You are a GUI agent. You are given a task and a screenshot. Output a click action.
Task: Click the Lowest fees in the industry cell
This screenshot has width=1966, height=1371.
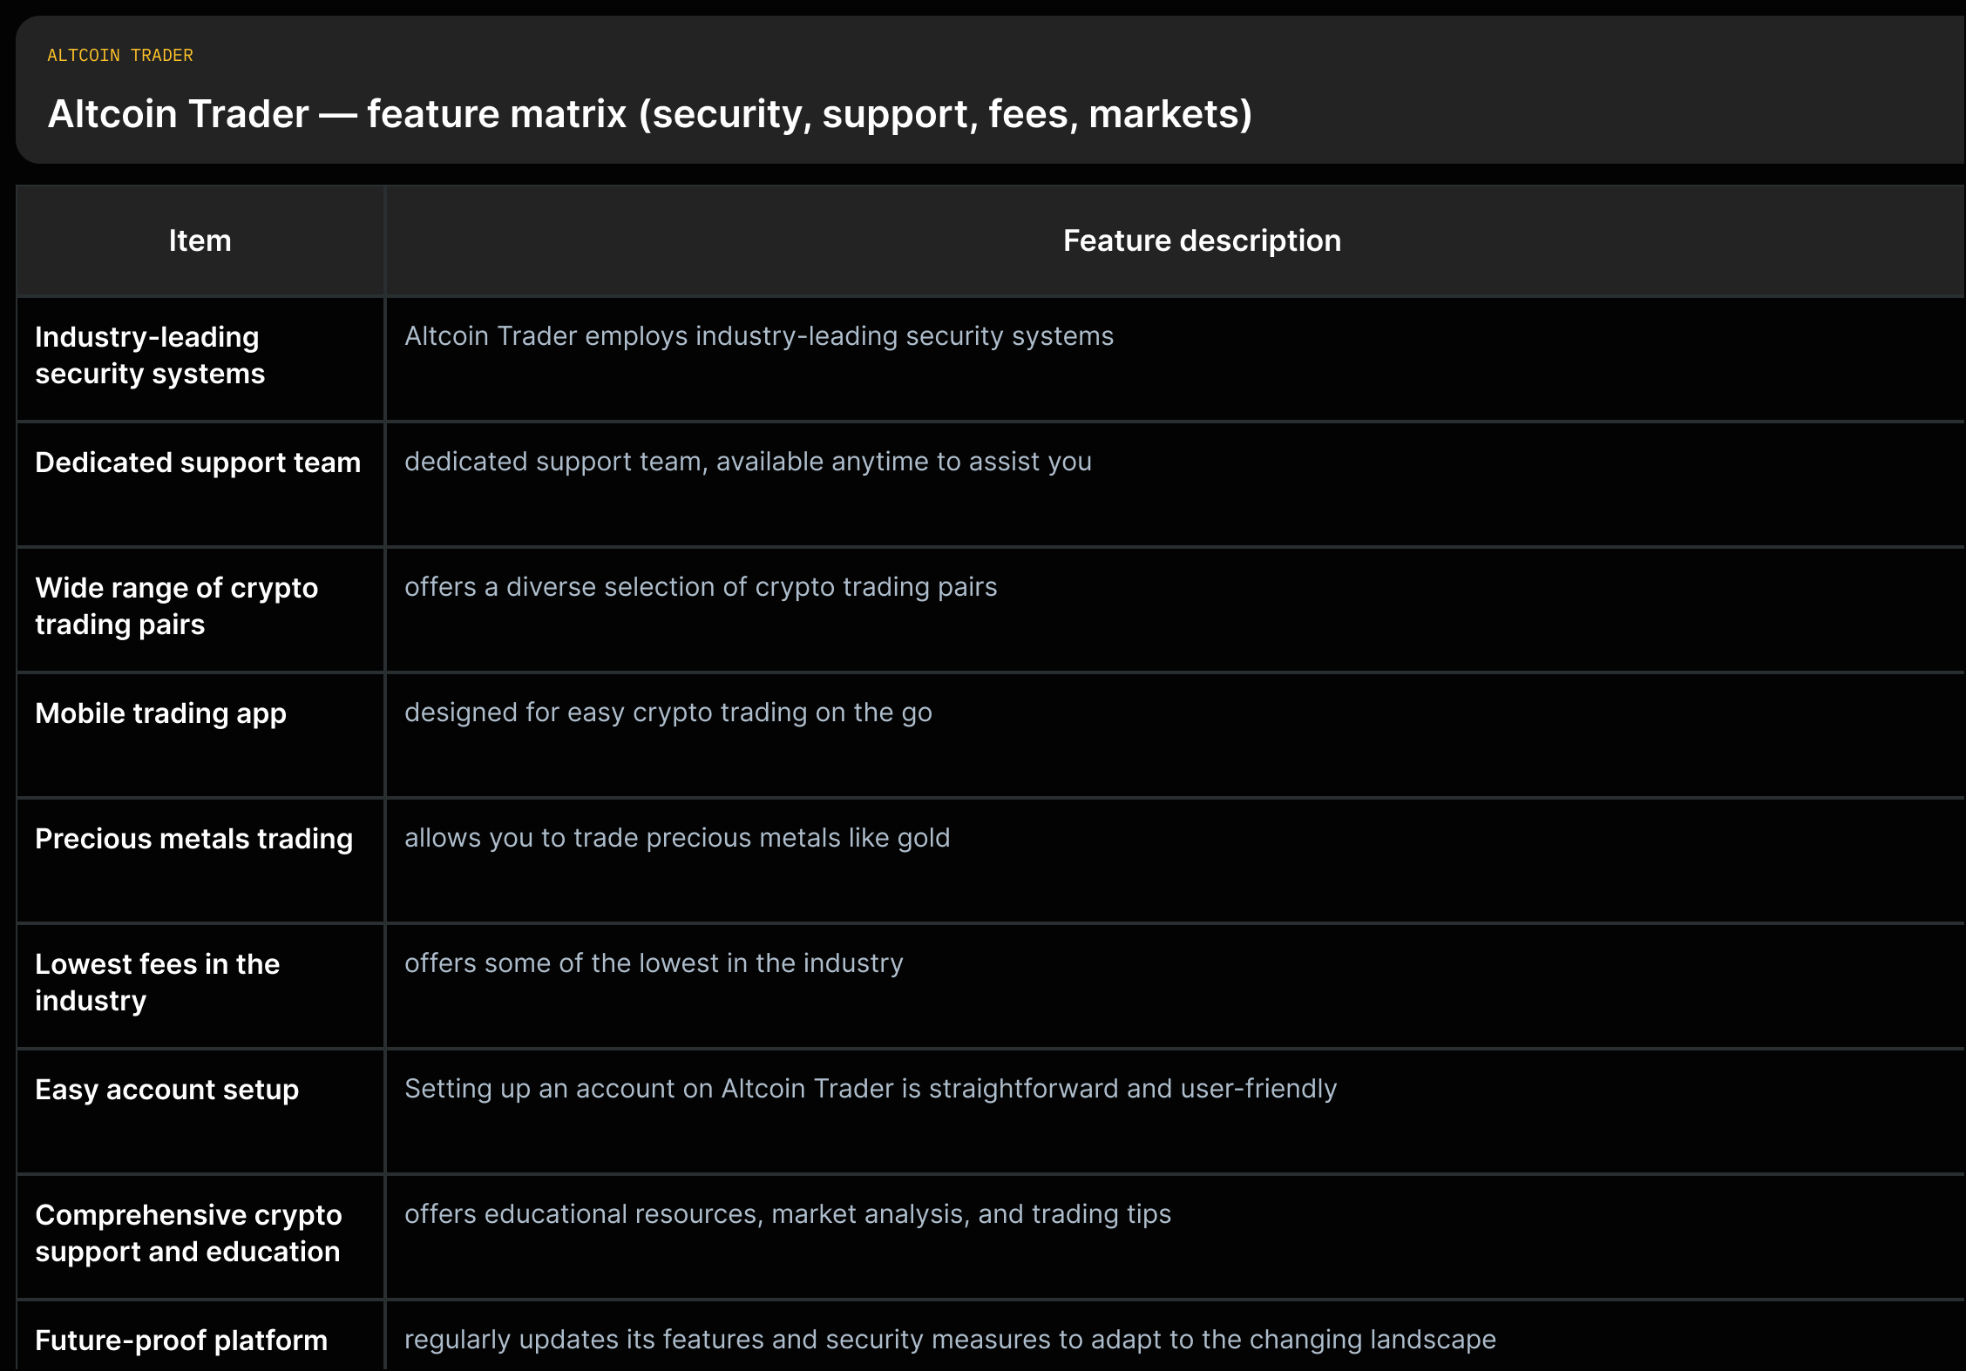pos(200,987)
